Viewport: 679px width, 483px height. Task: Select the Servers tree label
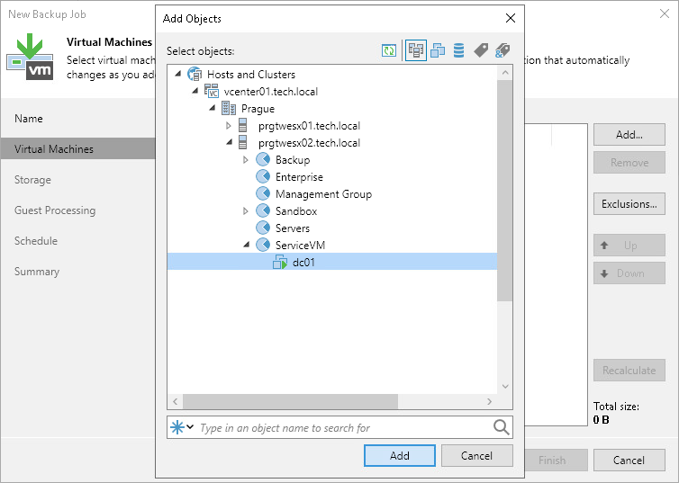tap(293, 228)
